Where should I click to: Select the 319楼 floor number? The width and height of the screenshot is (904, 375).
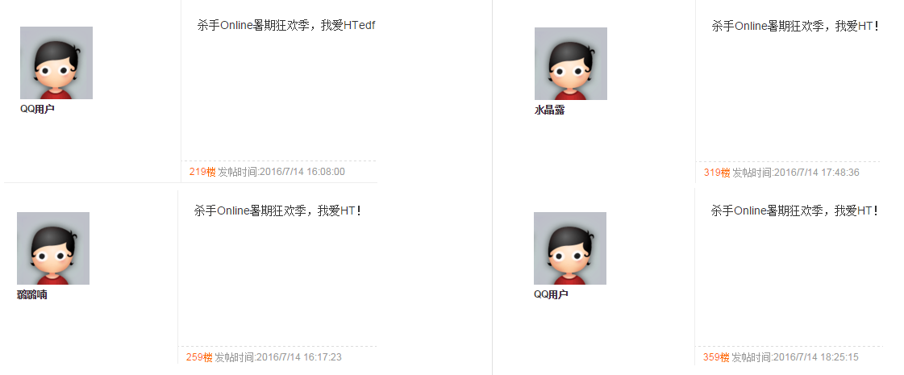pyautogui.click(x=717, y=173)
